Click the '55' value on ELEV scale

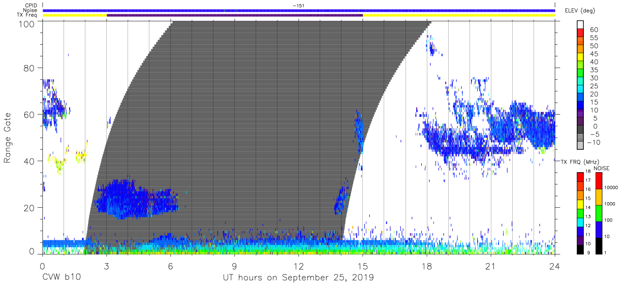point(594,38)
